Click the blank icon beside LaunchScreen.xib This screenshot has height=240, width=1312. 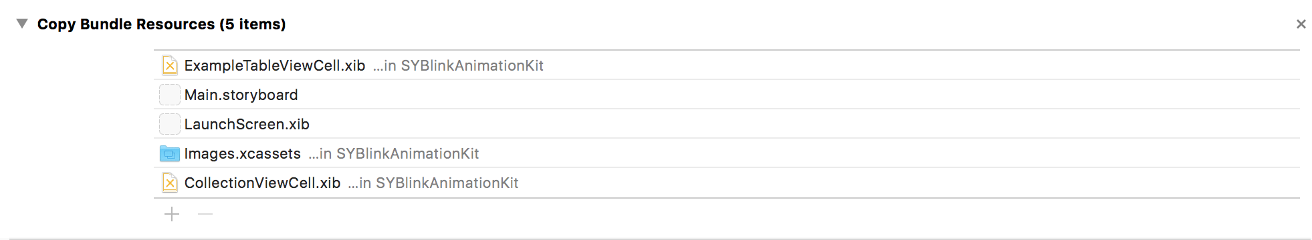click(x=170, y=124)
